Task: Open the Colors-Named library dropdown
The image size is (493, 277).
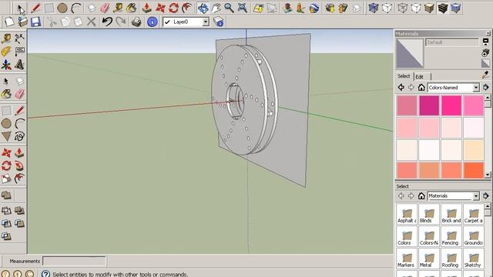Action: pyautogui.click(x=476, y=87)
